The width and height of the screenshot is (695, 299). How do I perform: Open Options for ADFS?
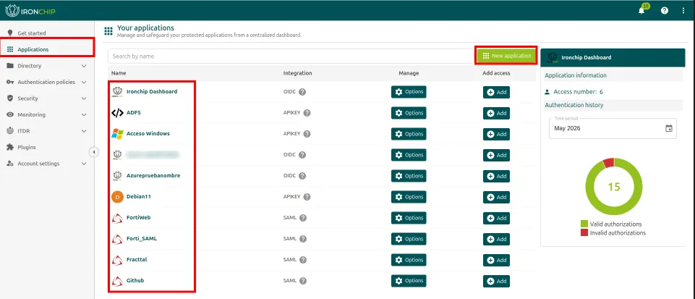click(409, 113)
